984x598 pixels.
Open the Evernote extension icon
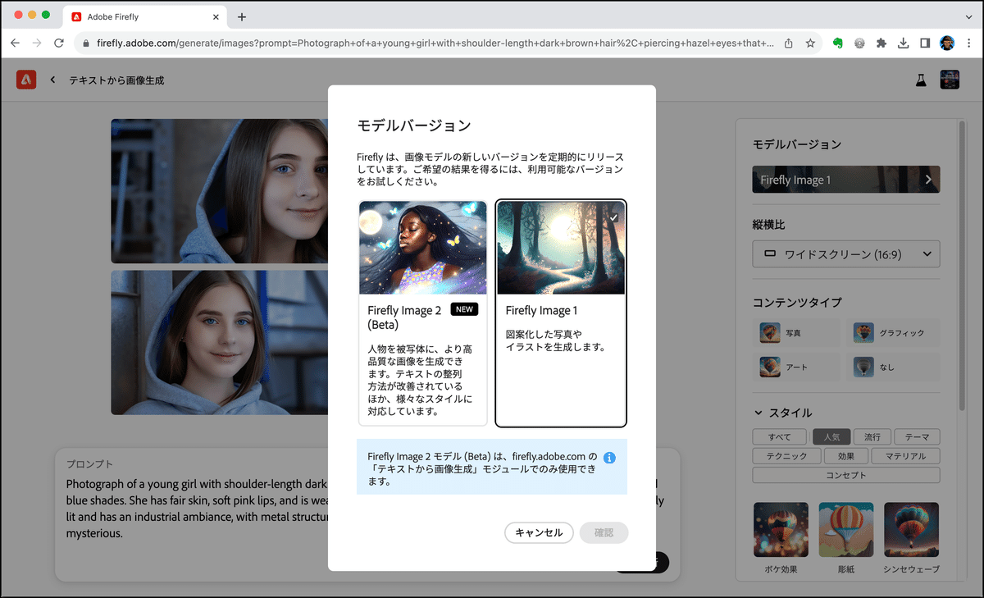839,43
